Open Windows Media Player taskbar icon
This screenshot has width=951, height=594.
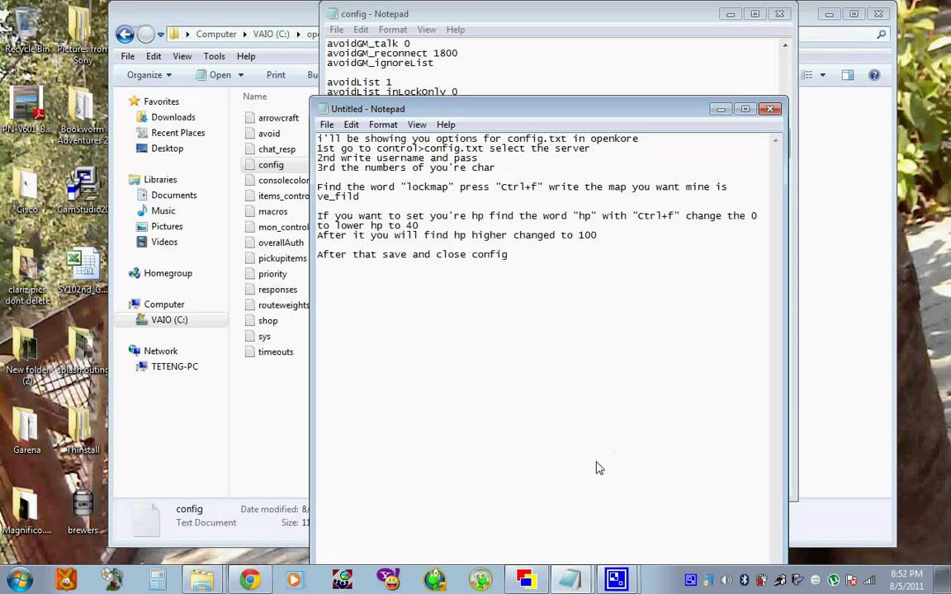point(294,579)
